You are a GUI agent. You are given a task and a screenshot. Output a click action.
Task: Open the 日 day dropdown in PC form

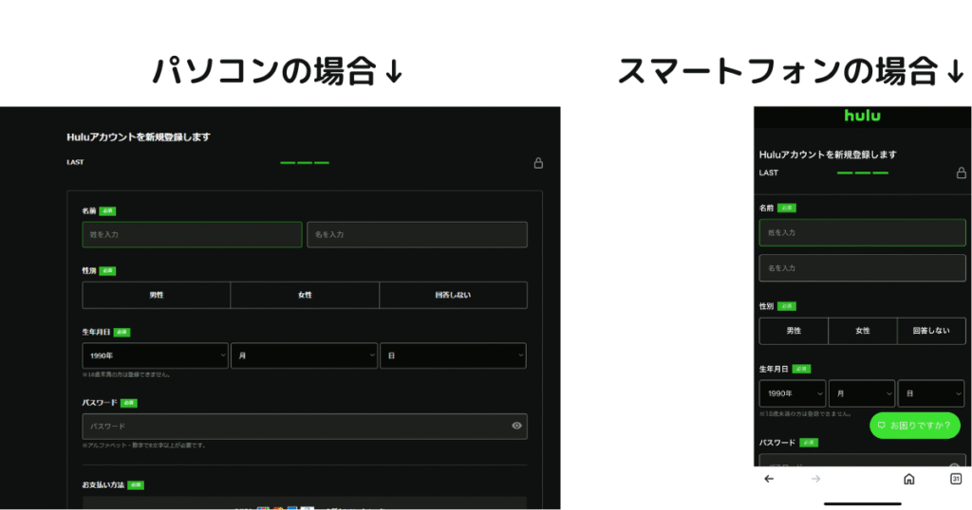453,355
